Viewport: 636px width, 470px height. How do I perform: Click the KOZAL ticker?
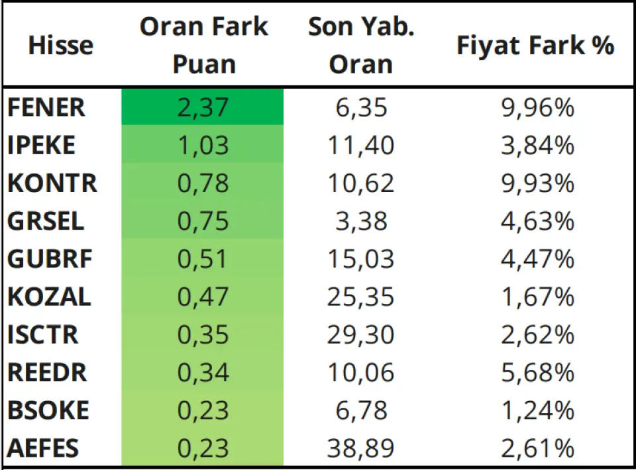tap(49, 297)
